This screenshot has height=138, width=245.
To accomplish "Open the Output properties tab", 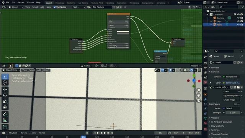I will [x=205, y=68].
